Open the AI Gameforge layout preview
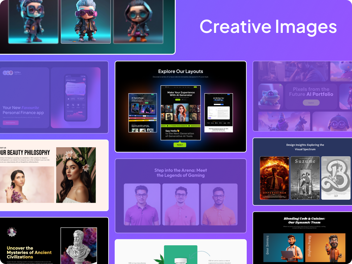This screenshot has height=264, width=352. click(x=143, y=113)
